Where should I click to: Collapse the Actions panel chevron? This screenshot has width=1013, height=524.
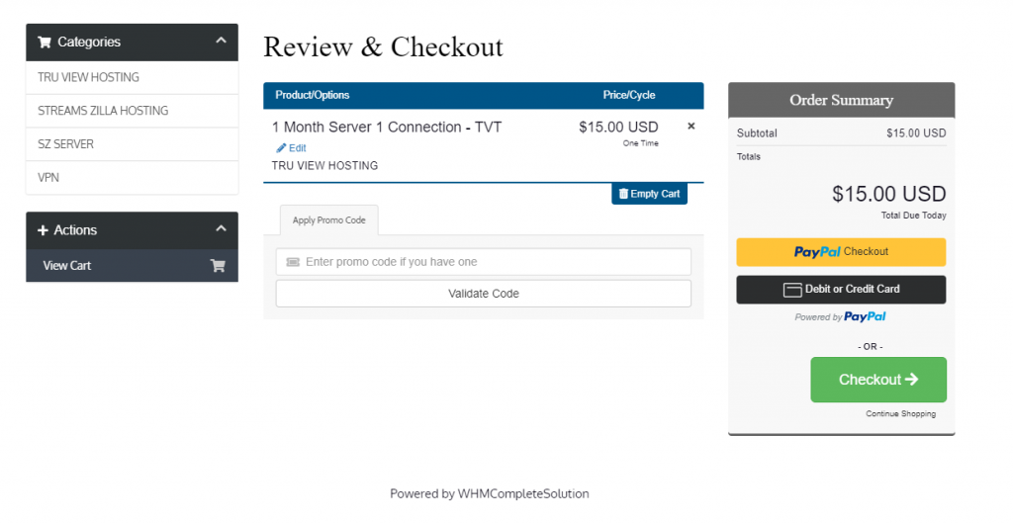221,228
